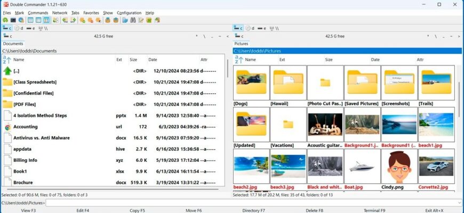Viewport: 464px width, 213px height.
Task: Expand the command line history dropdown arrow
Action: click(459, 203)
